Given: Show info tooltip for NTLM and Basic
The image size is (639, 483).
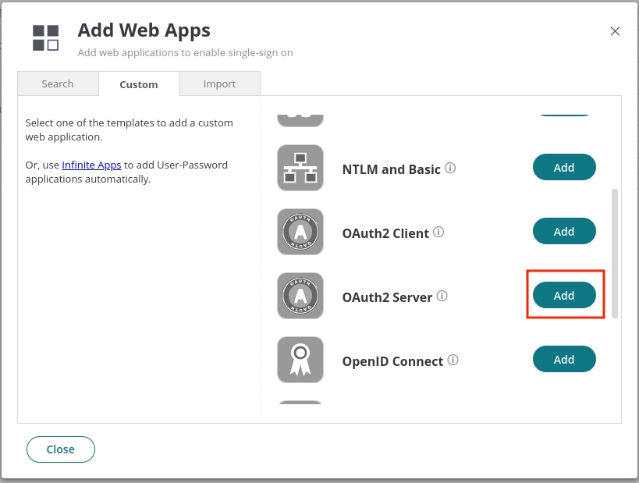Looking at the screenshot, I should coord(450,168).
